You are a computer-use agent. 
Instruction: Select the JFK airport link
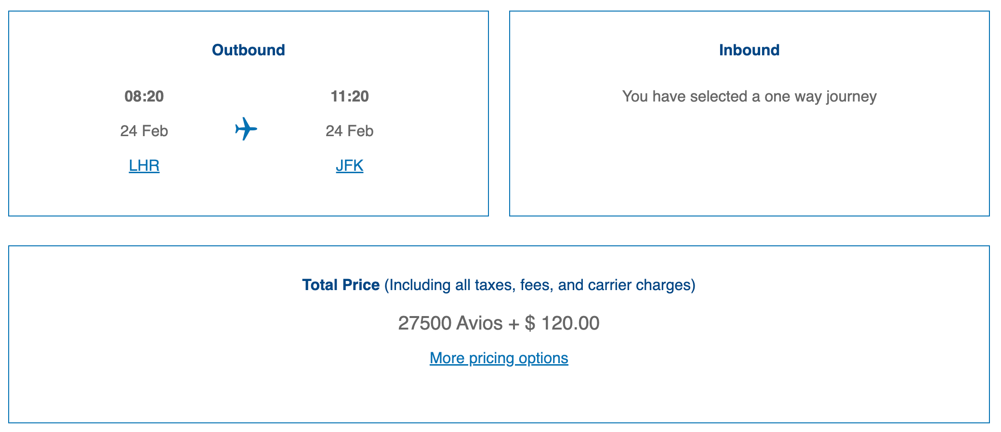(350, 165)
